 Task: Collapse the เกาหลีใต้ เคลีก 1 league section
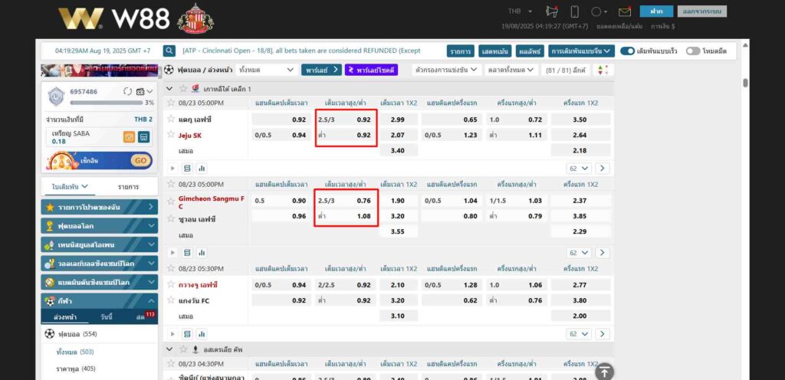tap(169, 89)
